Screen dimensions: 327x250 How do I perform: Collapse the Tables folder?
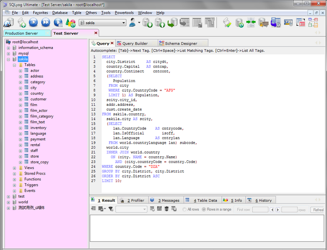point(14,65)
